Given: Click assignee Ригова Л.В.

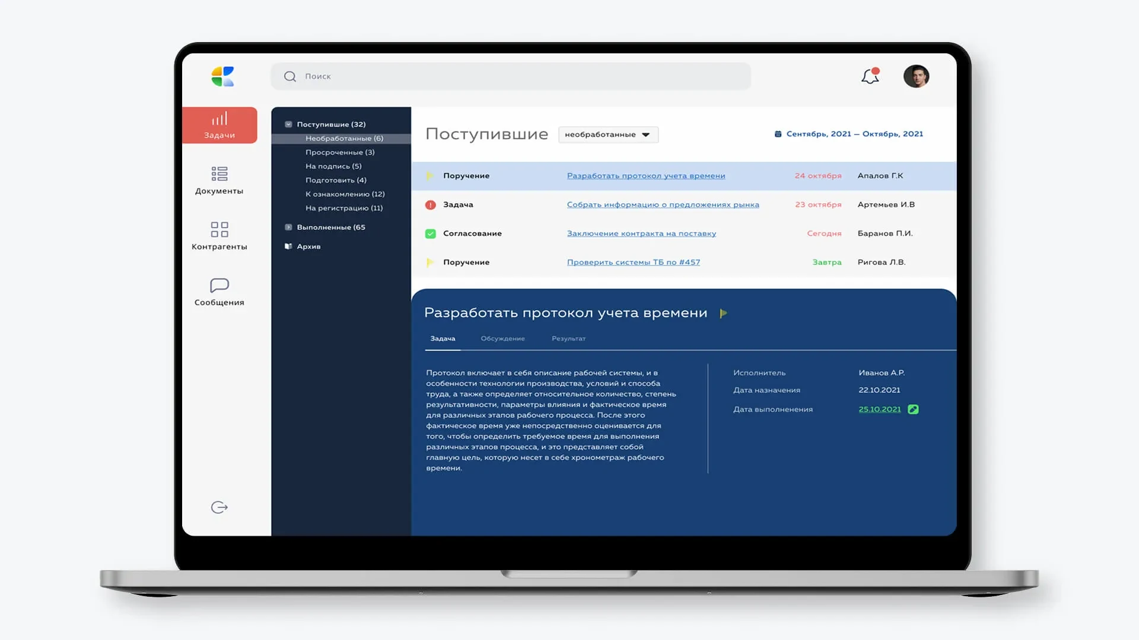Looking at the screenshot, I should point(882,262).
